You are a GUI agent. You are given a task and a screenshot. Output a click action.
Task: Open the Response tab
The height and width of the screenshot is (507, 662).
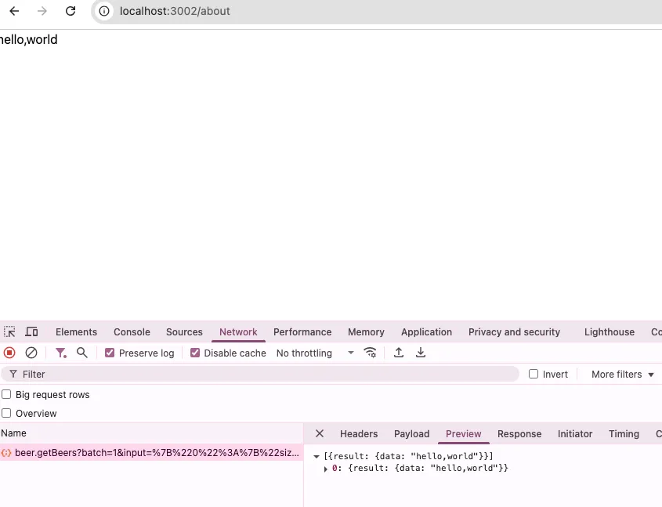[519, 434]
